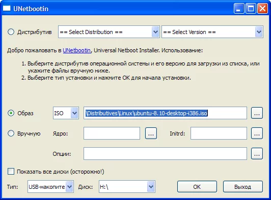Open the Select Distribution dropdown

[x=109, y=32]
